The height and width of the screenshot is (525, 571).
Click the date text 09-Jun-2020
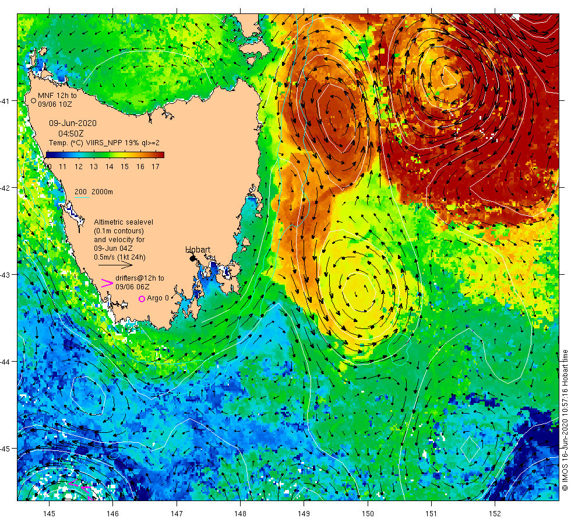click(73, 123)
